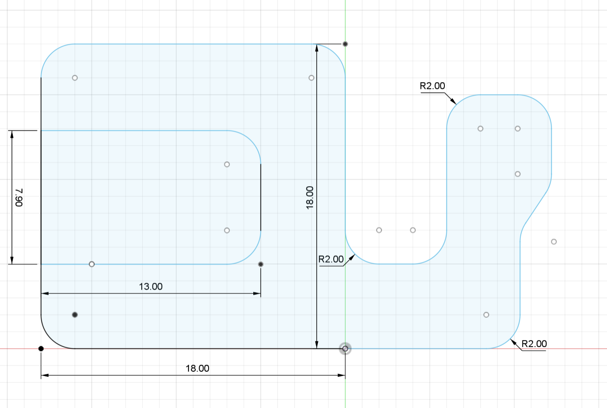Viewport: 607px width, 408px height.
Task: Select the R2.00 radius label near U-notch
Action: [331, 259]
